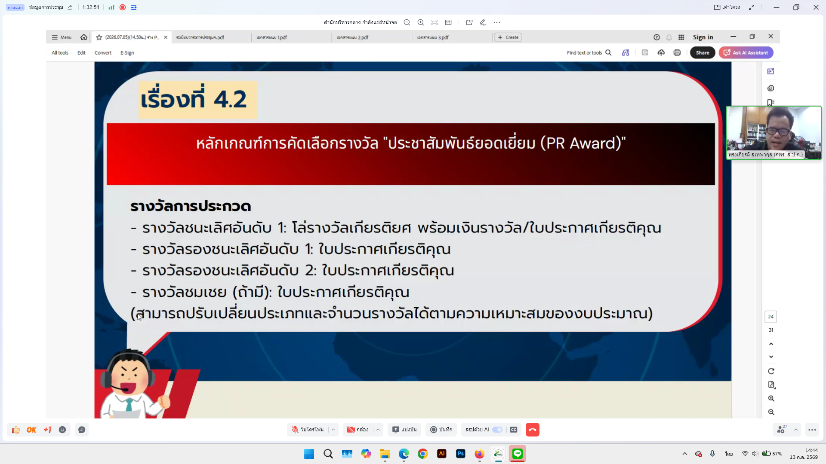
Task: Open the meeting chat bubble
Action: tap(82, 430)
